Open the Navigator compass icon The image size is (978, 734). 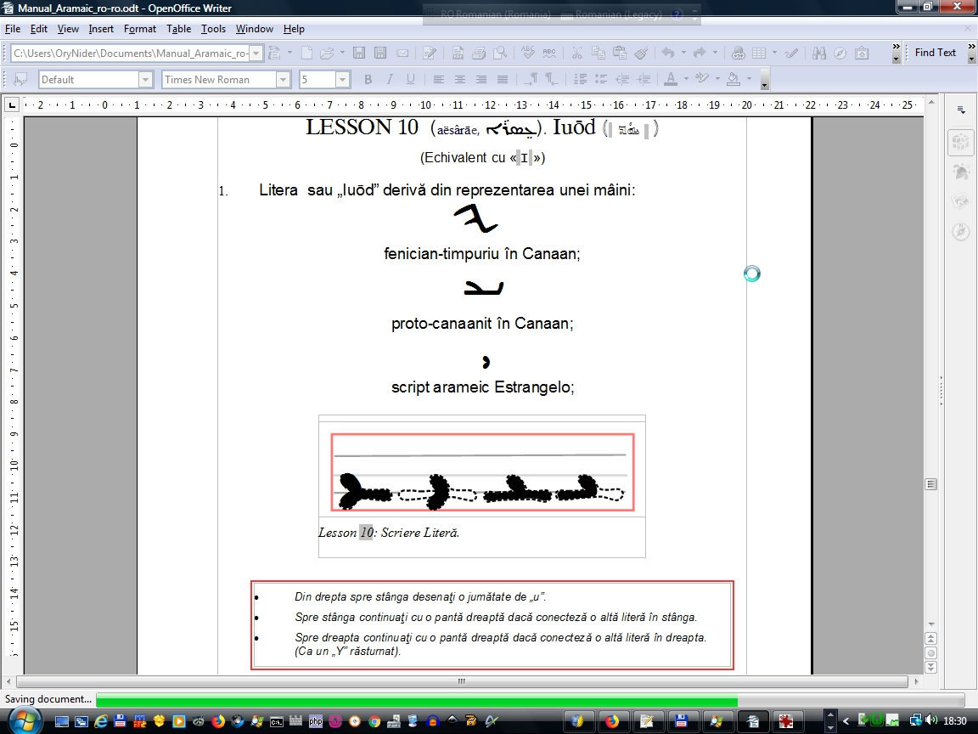840,53
